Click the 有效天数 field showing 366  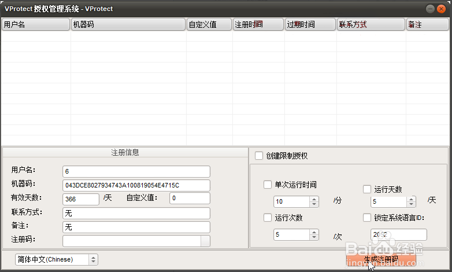(x=81, y=199)
